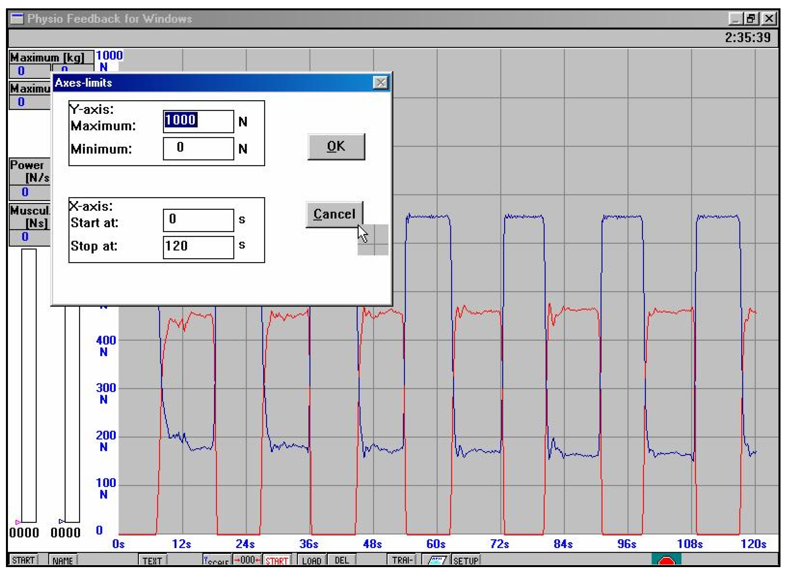Click the 36s x-axis label
790x577 pixels.
309,544
